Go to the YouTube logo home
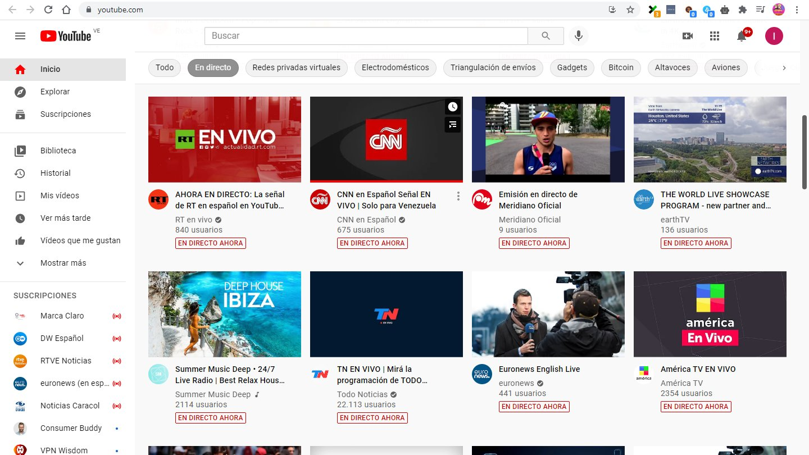Image resolution: width=809 pixels, height=455 pixels. 66,36
